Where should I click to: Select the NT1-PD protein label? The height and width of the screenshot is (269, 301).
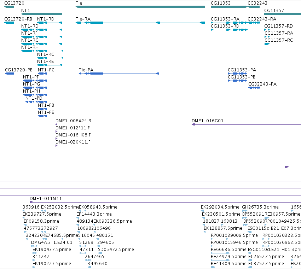(x=34, y=98)
